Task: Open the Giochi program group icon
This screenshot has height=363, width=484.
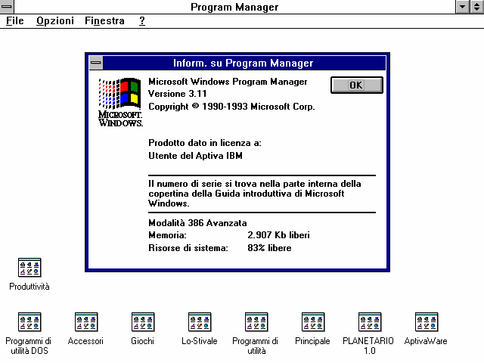Action: (143, 321)
